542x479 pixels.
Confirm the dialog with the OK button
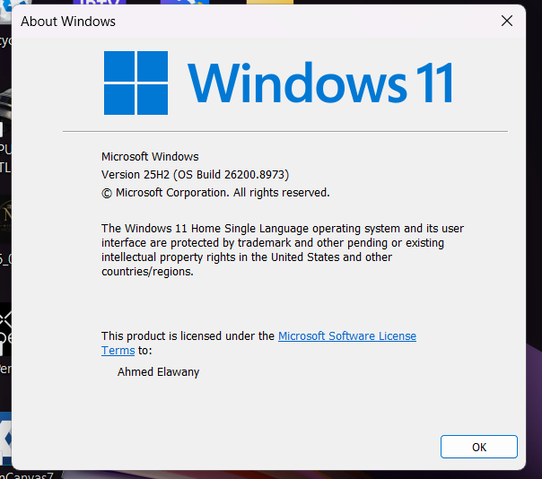click(x=479, y=447)
